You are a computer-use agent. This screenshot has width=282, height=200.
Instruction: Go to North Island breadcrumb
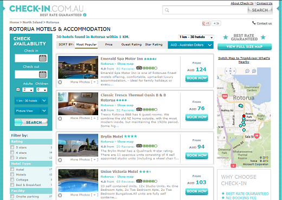click(x=33, y=22)
